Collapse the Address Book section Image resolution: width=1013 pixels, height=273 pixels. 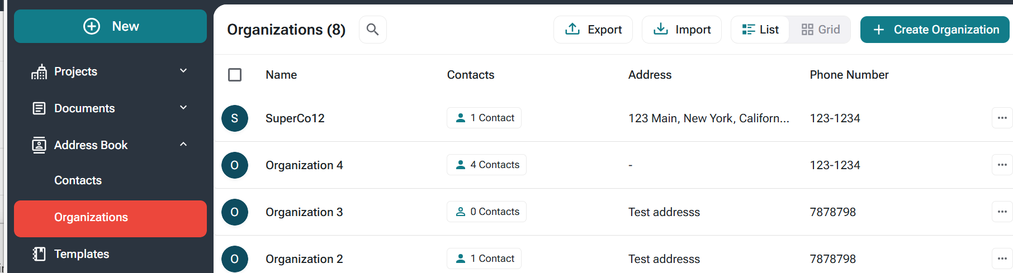(x=183, y=145)
